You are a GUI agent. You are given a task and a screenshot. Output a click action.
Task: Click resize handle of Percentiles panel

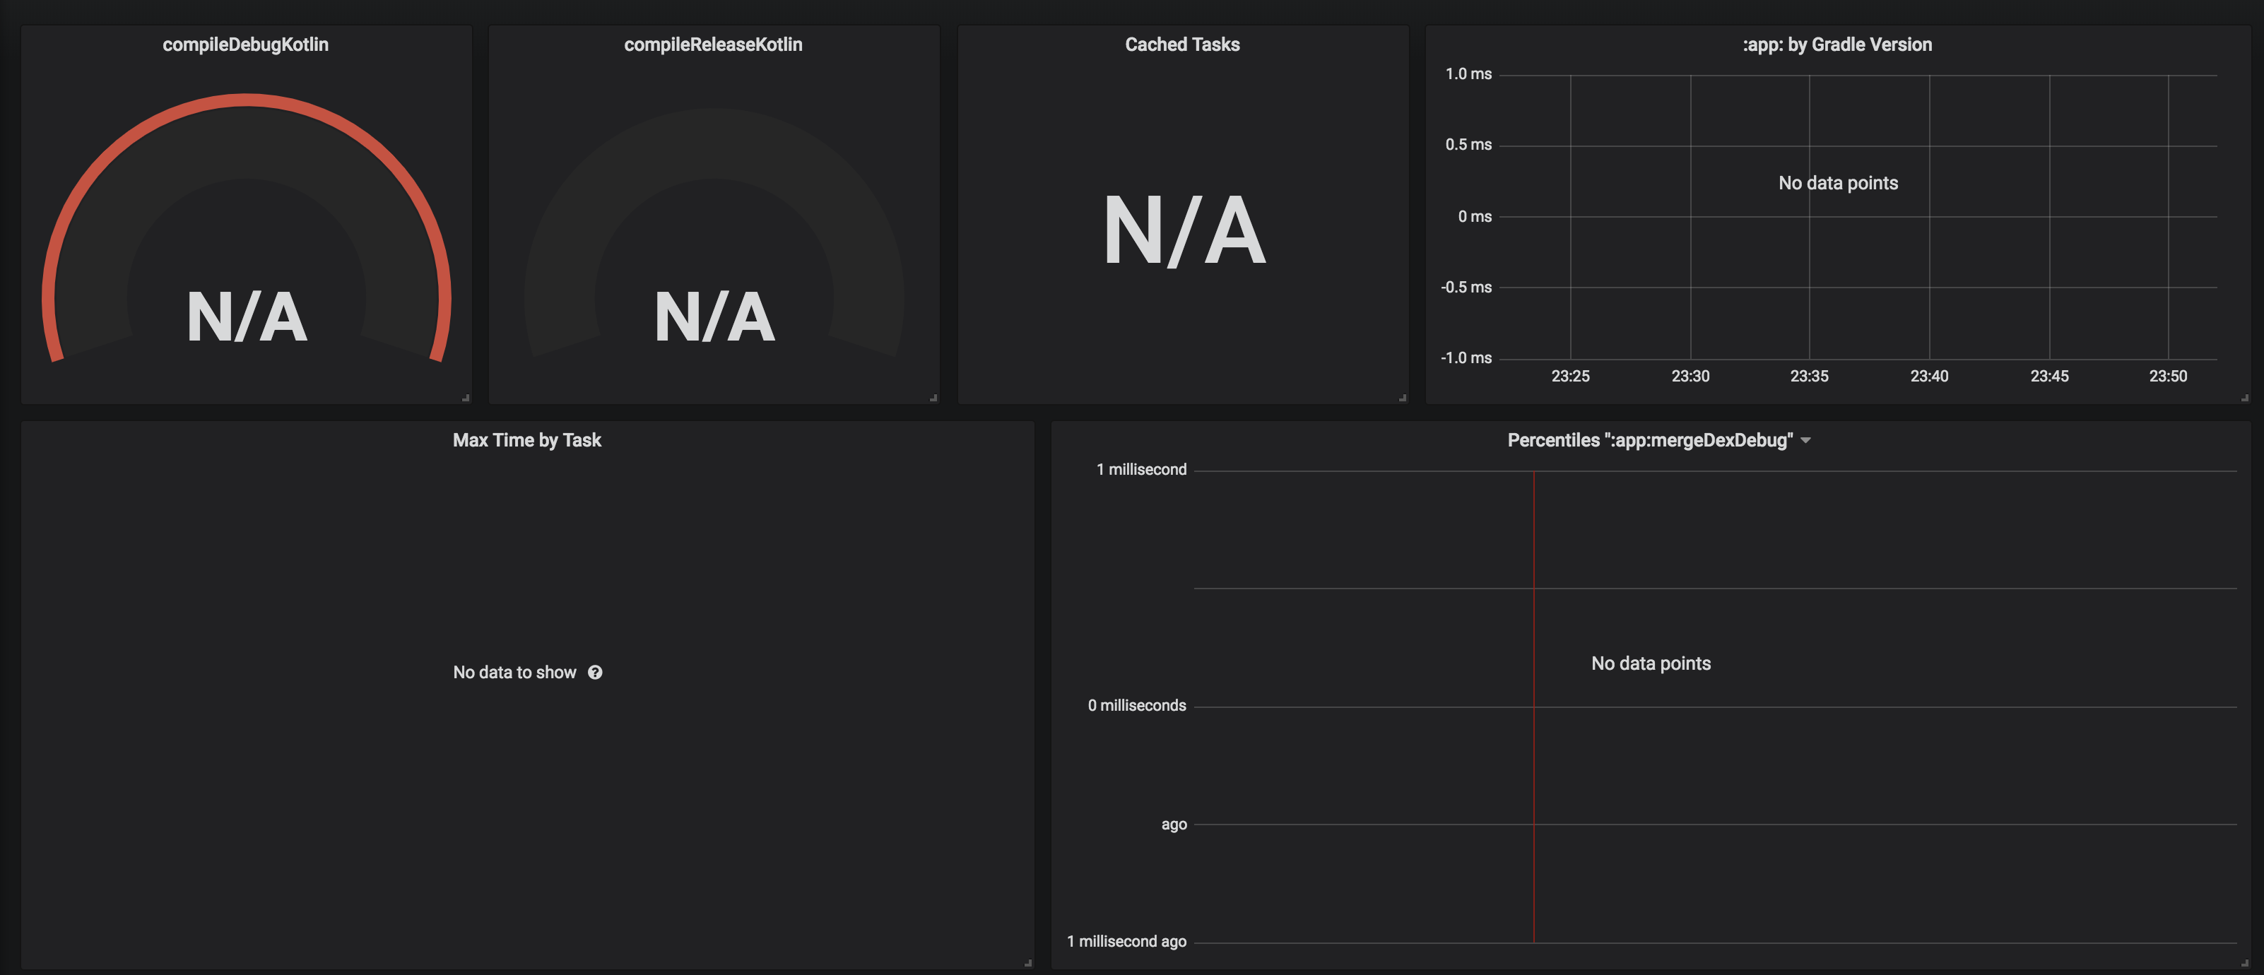click(2245, 964)
